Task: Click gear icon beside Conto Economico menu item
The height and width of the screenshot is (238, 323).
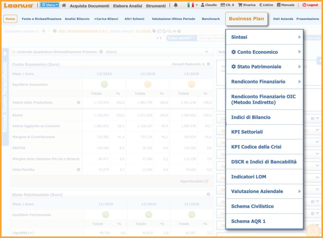Action: click(x=234, y=52)
